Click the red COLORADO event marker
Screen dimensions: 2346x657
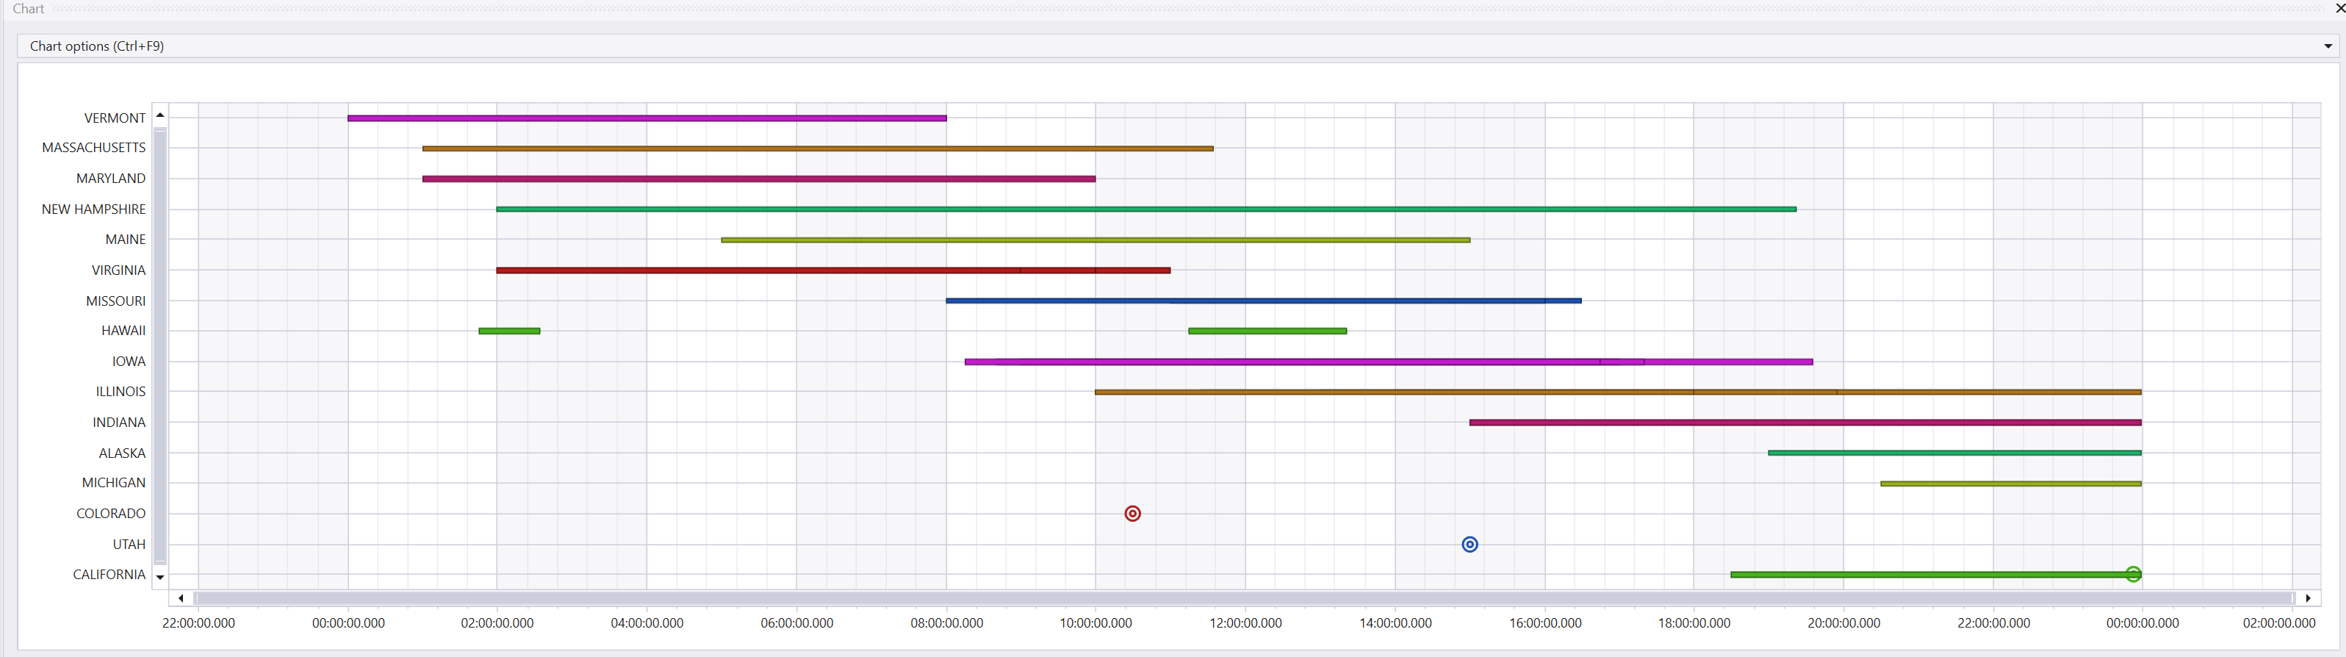pyautogui.click(x=1132, y=514)
